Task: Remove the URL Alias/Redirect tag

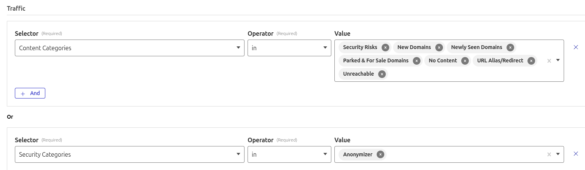Action: [531, 61]
